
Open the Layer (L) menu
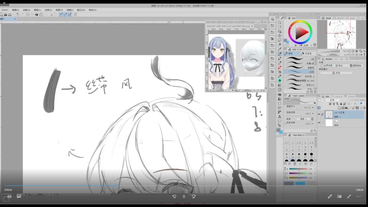pos(37,10)
